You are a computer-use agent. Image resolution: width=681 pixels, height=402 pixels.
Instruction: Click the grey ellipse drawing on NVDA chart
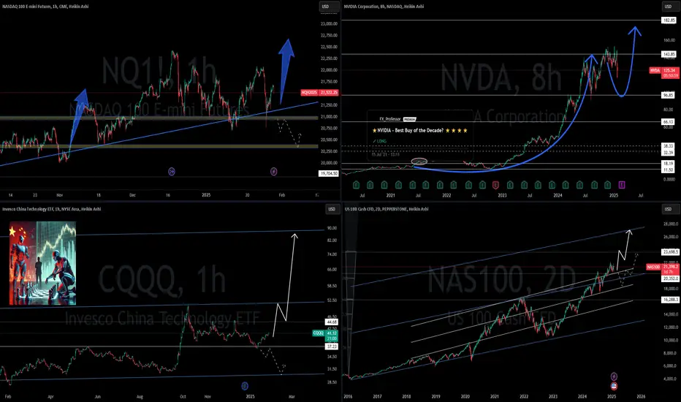tap(419, 162)
